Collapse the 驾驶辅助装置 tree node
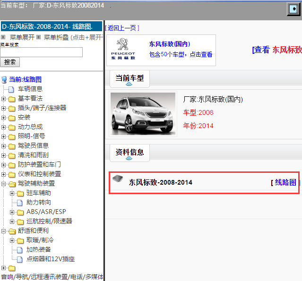 tap(3, 184)
